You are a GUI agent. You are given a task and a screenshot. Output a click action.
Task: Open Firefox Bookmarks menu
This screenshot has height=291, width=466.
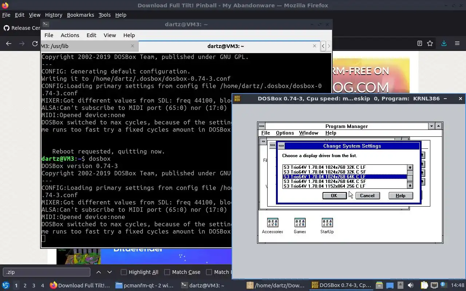[x=80, y=15]
